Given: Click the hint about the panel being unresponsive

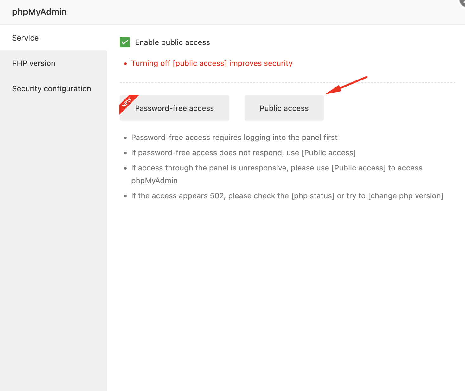Looking at the screenshot, I should (x=277, y=168).
